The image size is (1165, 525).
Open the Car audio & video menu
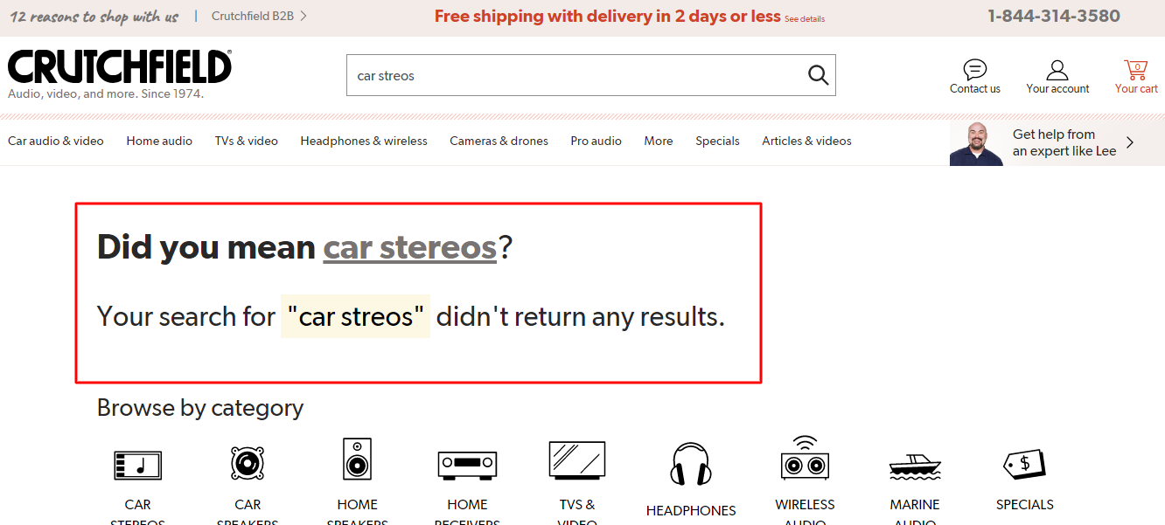56,141
